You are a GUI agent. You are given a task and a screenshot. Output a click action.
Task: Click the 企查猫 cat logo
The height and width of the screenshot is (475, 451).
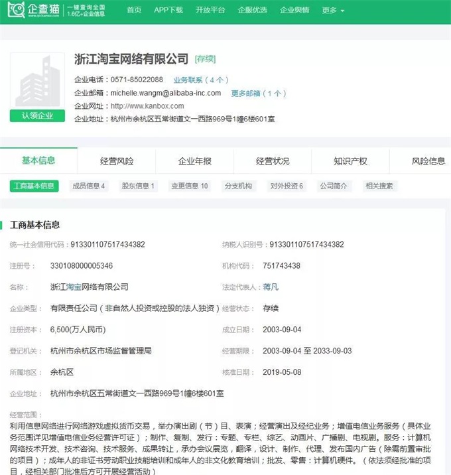(17, 10)
